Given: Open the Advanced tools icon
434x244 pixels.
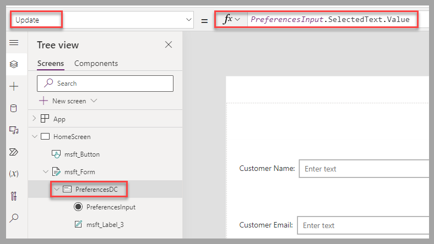Looking at the screenshot, I should tap(14, 196).
